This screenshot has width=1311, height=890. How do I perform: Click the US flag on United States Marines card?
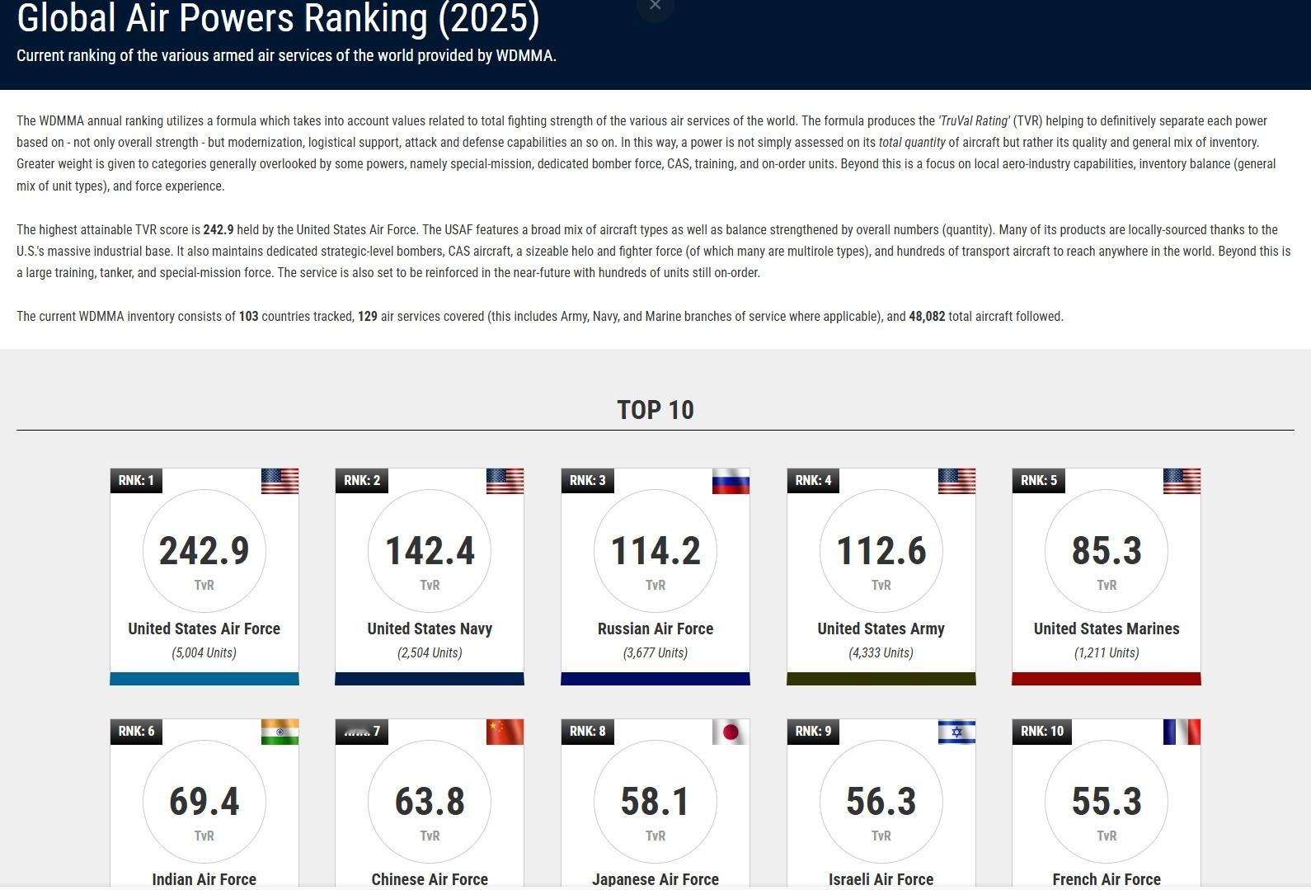(1182, 481)
